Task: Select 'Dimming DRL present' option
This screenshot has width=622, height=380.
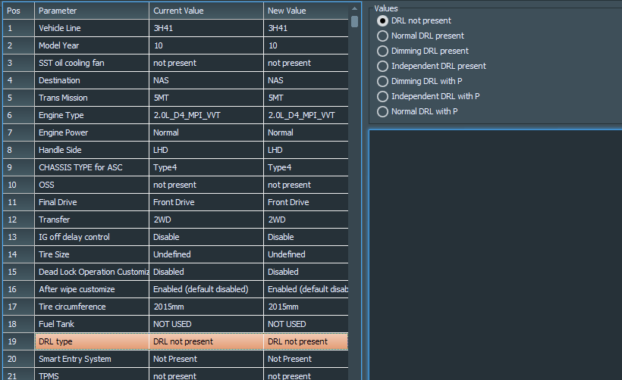Action: click(x=383, y=51)
